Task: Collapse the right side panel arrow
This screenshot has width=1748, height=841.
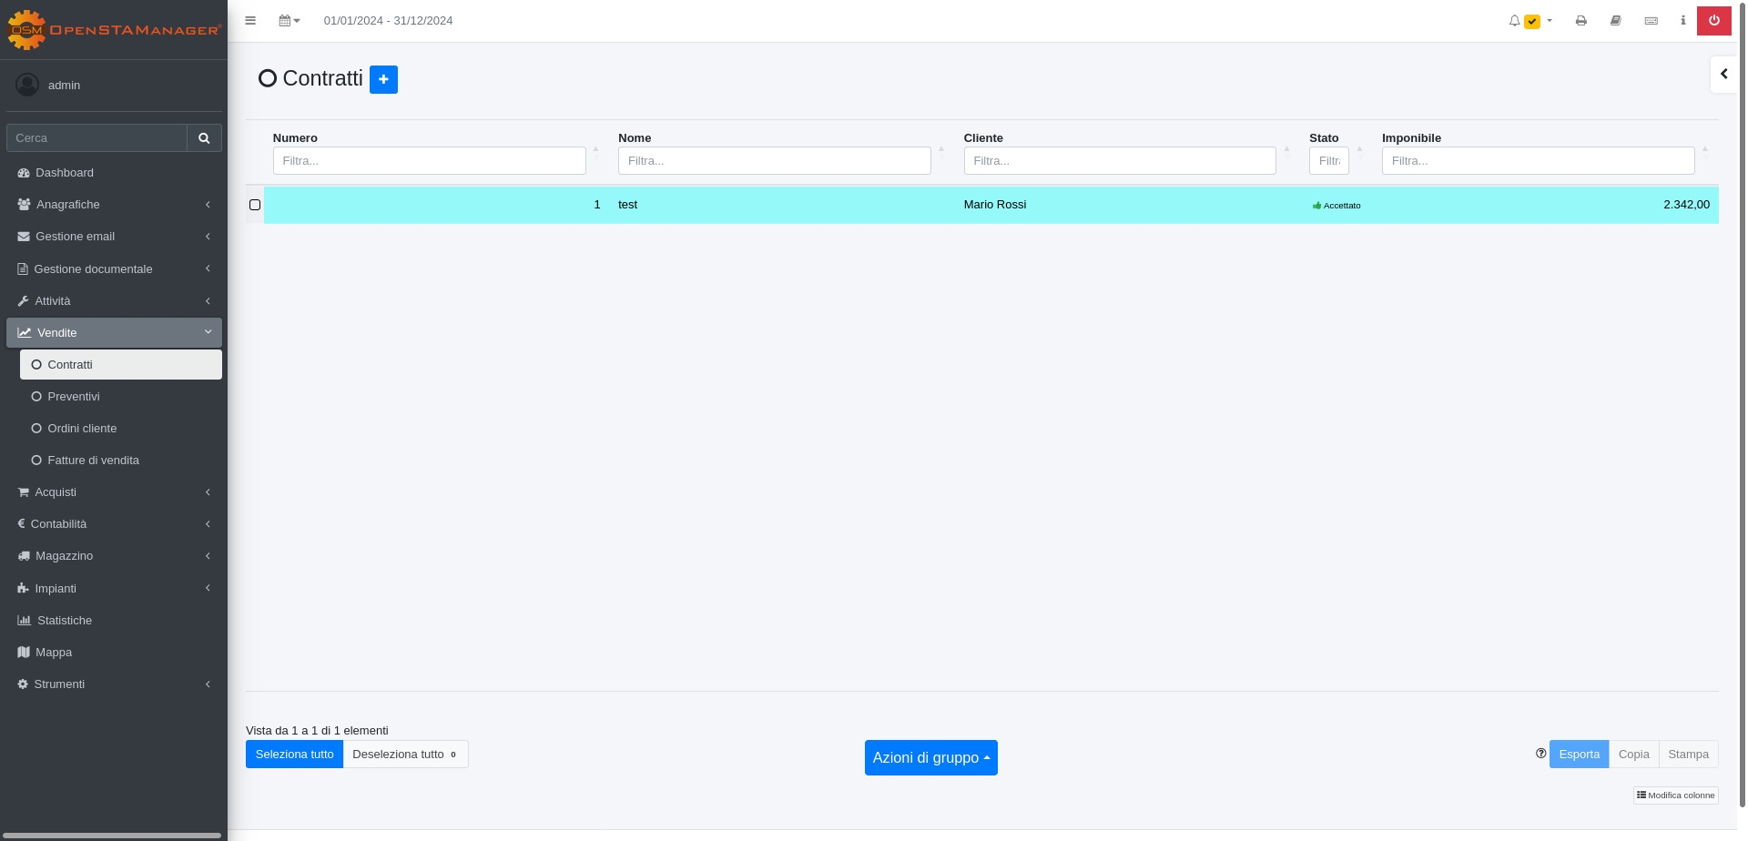Action: tap(1723, 75)
